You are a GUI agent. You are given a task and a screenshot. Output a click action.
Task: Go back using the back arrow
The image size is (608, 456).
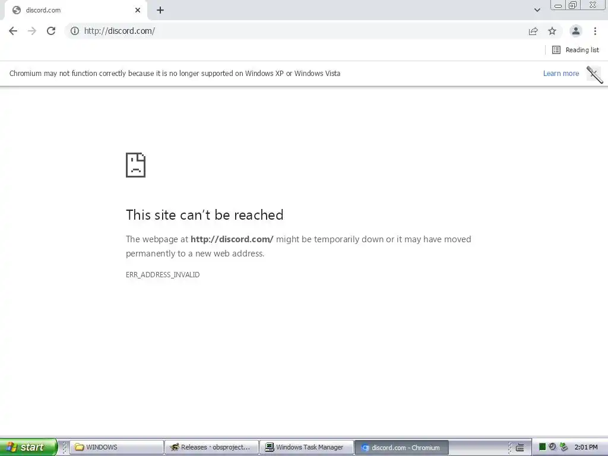coord(13,31)
